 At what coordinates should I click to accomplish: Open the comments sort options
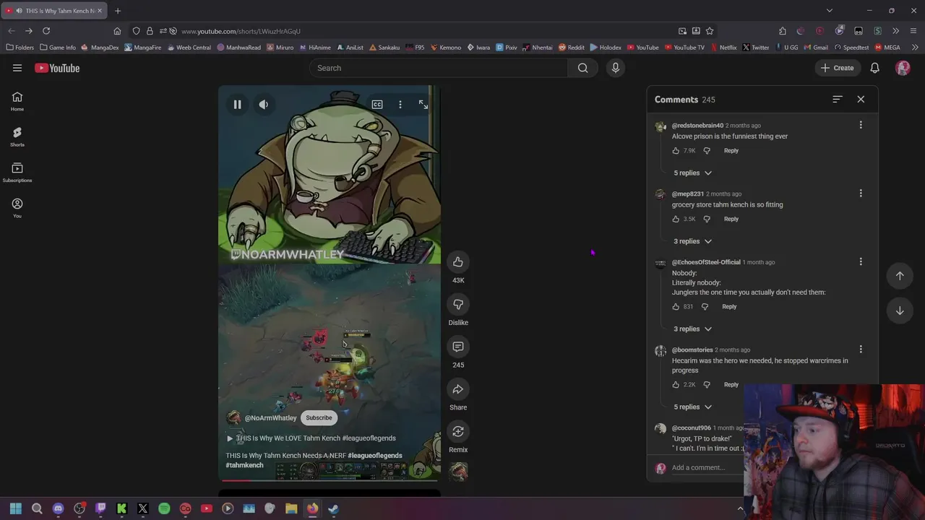coord(838,99)
